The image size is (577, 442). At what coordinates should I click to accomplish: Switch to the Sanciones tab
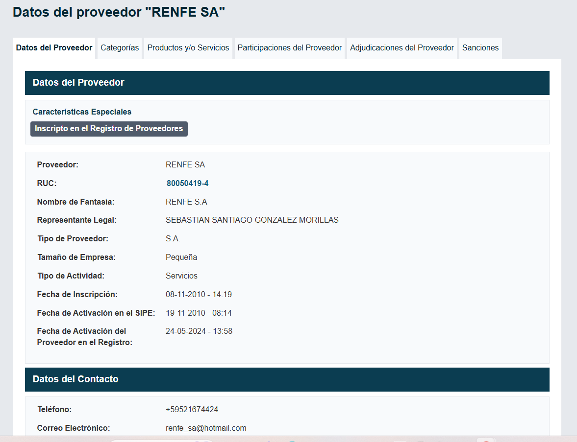[x=480, y=48]
